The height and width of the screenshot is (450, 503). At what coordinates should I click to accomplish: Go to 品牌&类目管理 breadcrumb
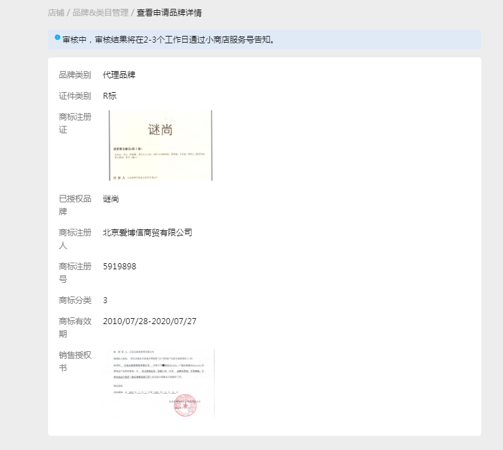tap(100, 13)
